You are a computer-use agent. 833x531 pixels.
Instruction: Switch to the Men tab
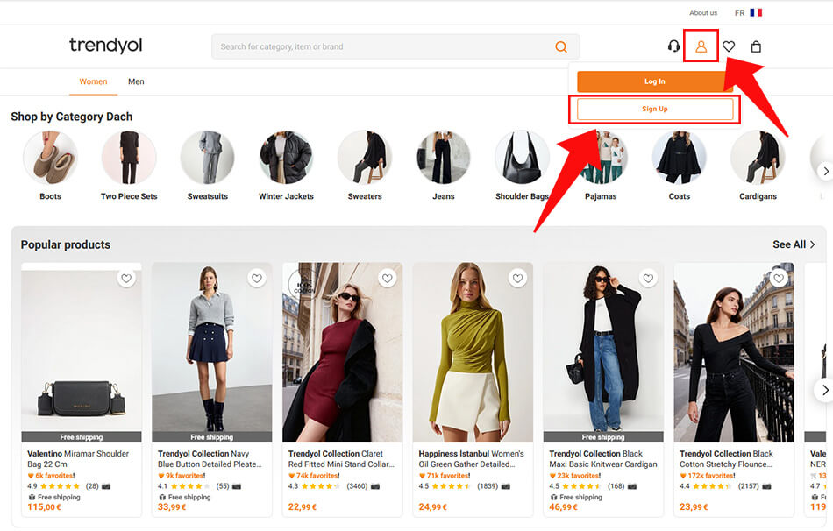(136, 81)
